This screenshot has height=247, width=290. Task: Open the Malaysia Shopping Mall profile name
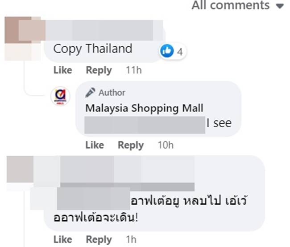pos(144,108)
